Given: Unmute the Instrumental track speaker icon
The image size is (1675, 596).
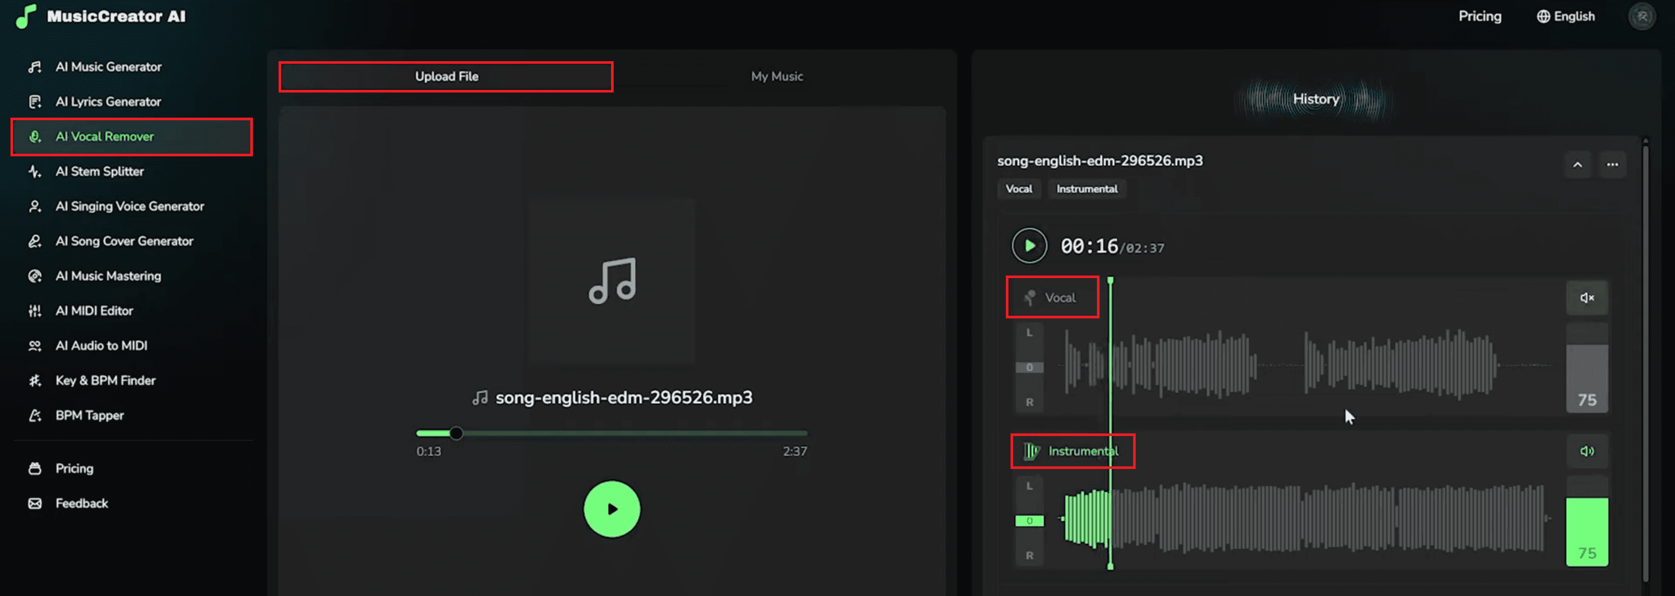Looking at the screenshot, I should point(1587,451).
